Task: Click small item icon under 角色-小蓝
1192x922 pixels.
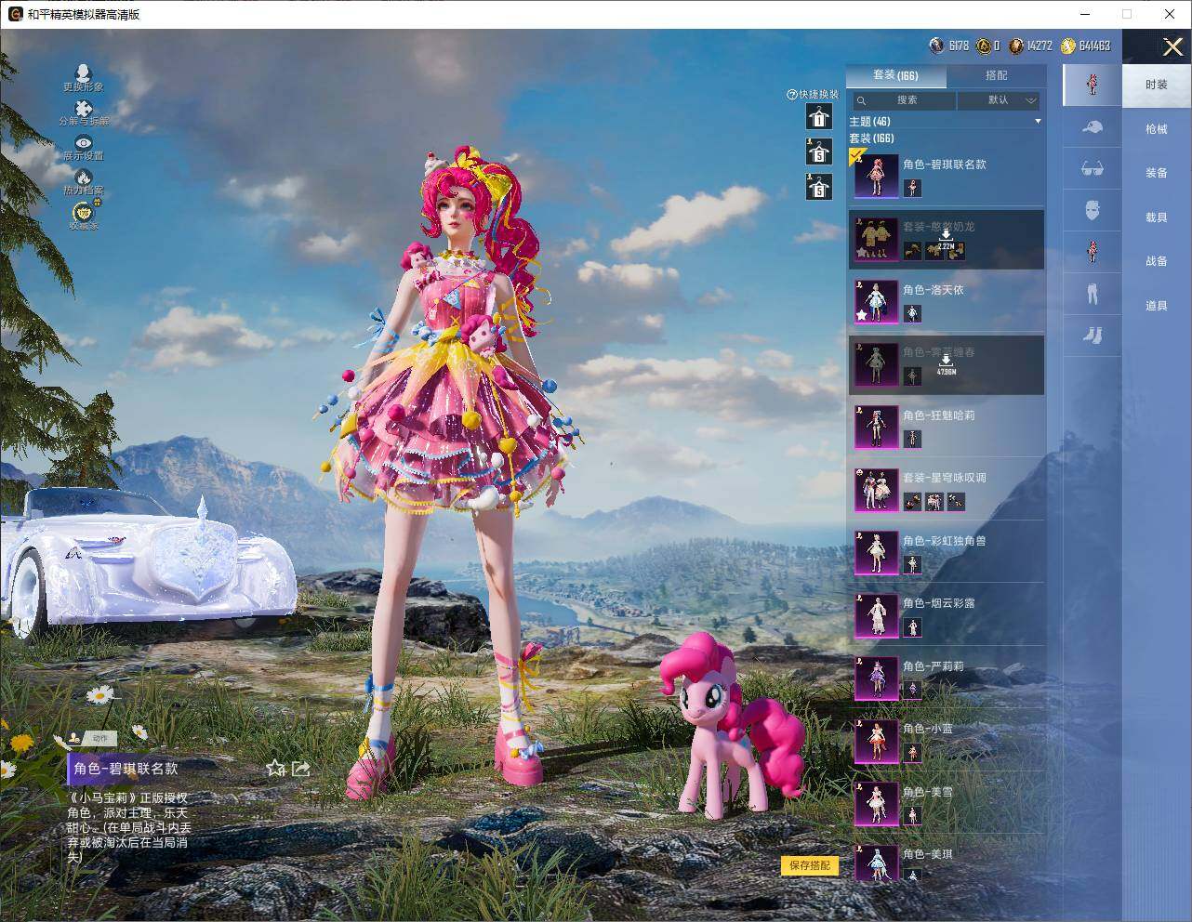Action: 912,753
